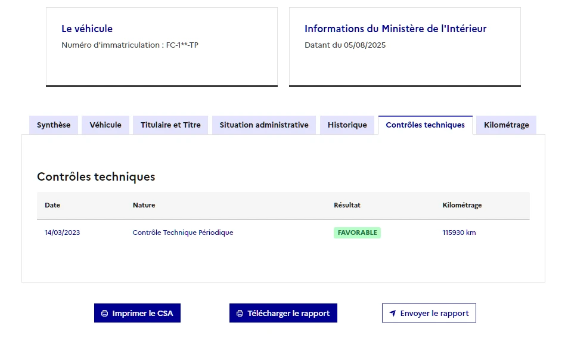
Task: Click the Résultat column header
Action: (x=347, y=205)
